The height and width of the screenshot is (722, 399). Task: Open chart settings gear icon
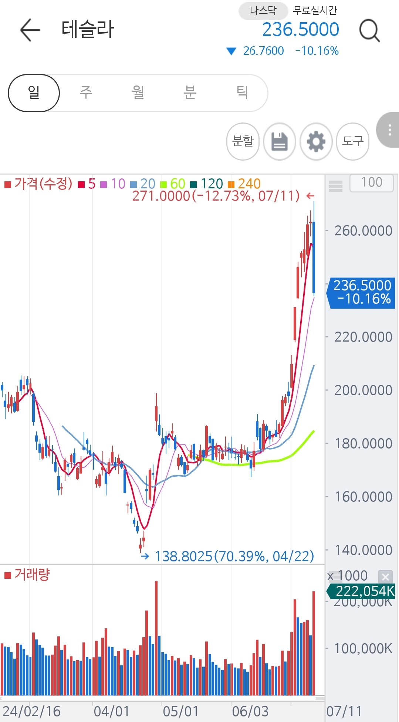(x=316, y=141)
